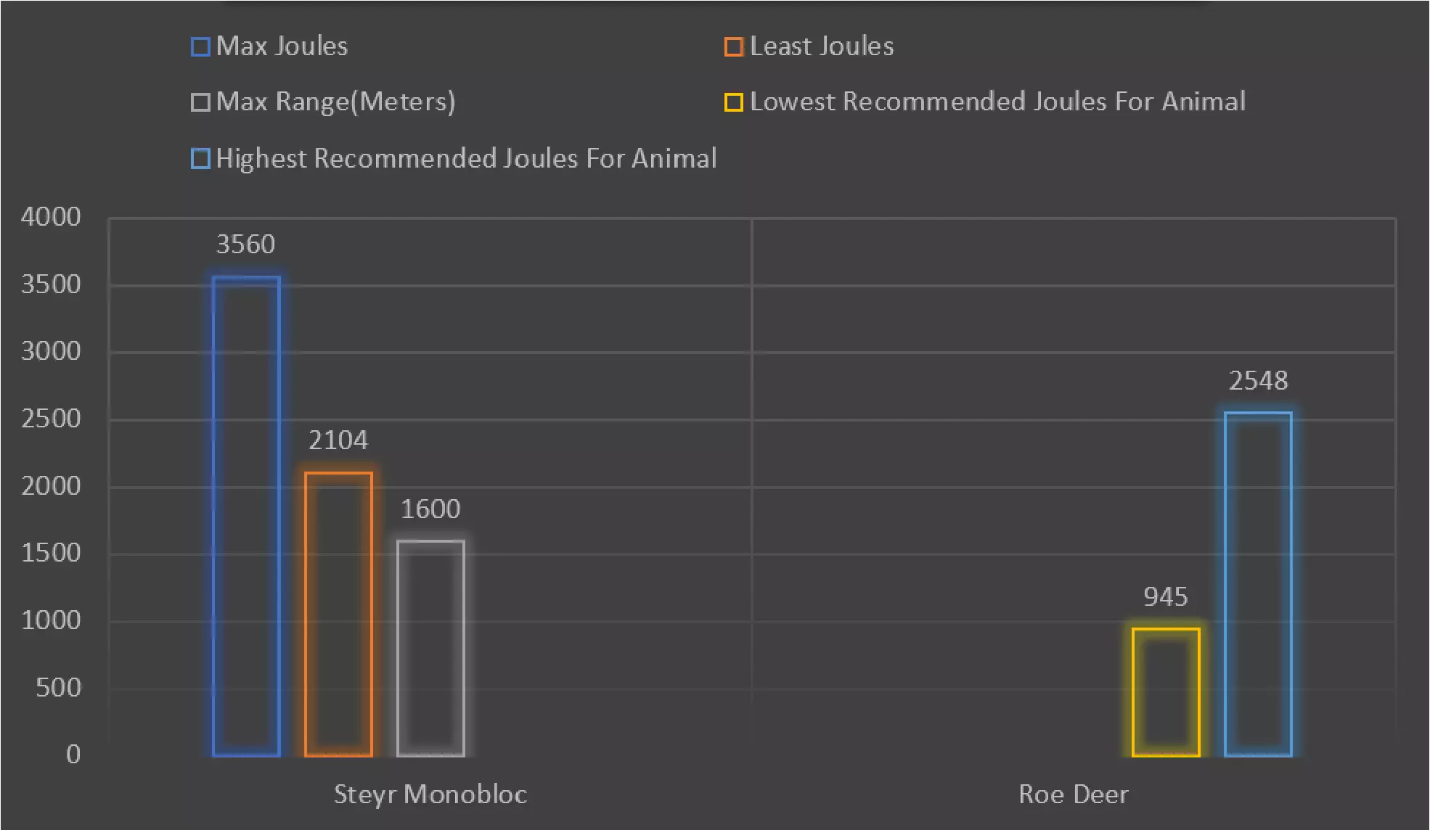Viewport: 1430px width, 830px height.
Task: Click the blue Max Joules bar
Action: click(246, 517)
